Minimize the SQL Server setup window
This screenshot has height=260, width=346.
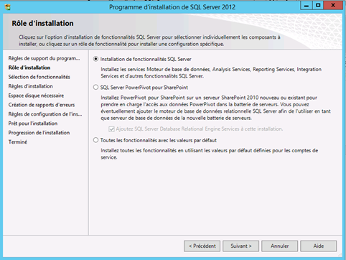[307, 5]
